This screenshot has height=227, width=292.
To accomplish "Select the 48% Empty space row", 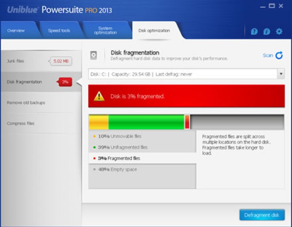I will pos(143,169).
